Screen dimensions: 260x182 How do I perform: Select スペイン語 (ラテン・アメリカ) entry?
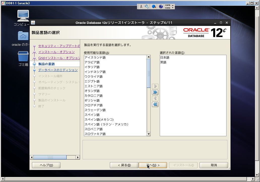[x=115, y=124]
